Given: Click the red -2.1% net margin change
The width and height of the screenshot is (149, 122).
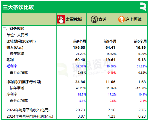Looking at the screenshot, I should (x=143, y=101).
